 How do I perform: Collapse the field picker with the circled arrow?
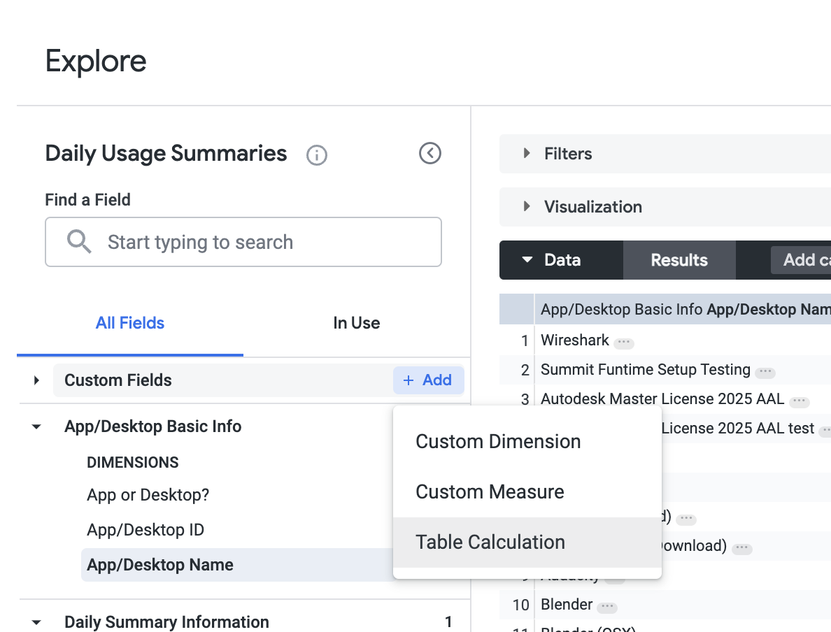[429, 153]
